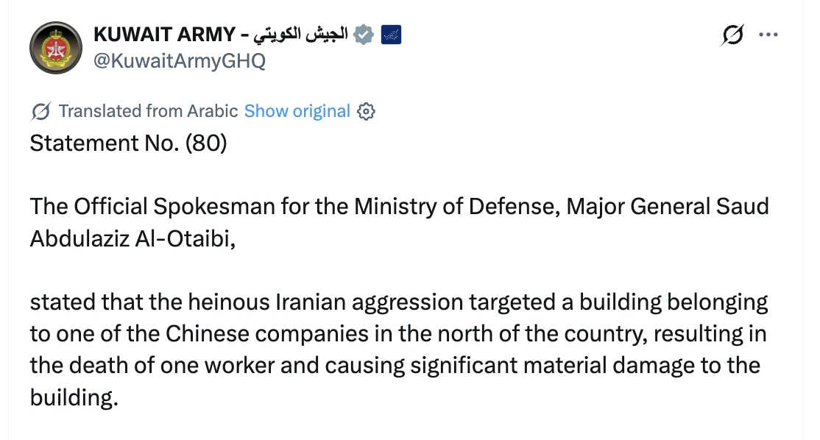Click the Abdulaziz Al-Otaibi line
Image resolution: width=820 pixels, height=440 pixels.
(x=132, y=239)
